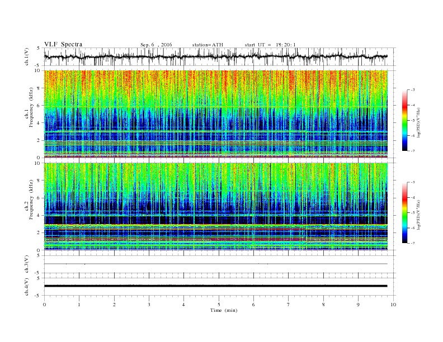The height and width of the screenshot is (342, 443).
Task: Click tick label '5' on the Time axis
Action: pos(219,305)
